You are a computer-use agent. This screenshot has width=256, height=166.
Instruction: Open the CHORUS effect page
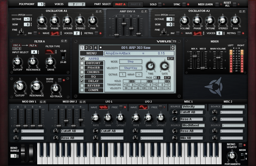[x=93, y=72]
